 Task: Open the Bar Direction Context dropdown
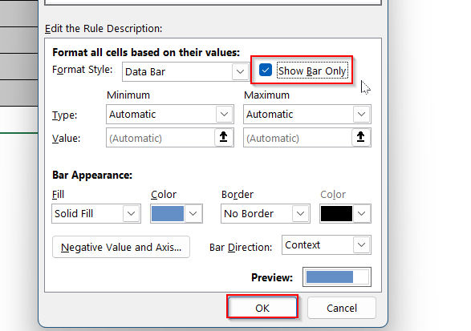(327, 245)
